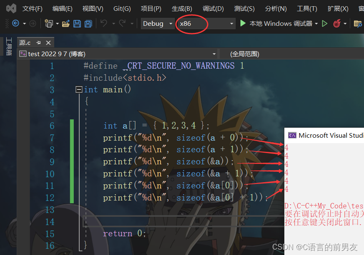Open the 工具箱 side panel tab
Viewport: 364px width, 255px height.
click(x=9, y=46)
